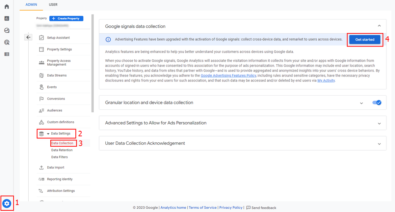Screen dimensions: 395x212
Task: Open the Advertising target icon
Action: (x=7, y=42)
